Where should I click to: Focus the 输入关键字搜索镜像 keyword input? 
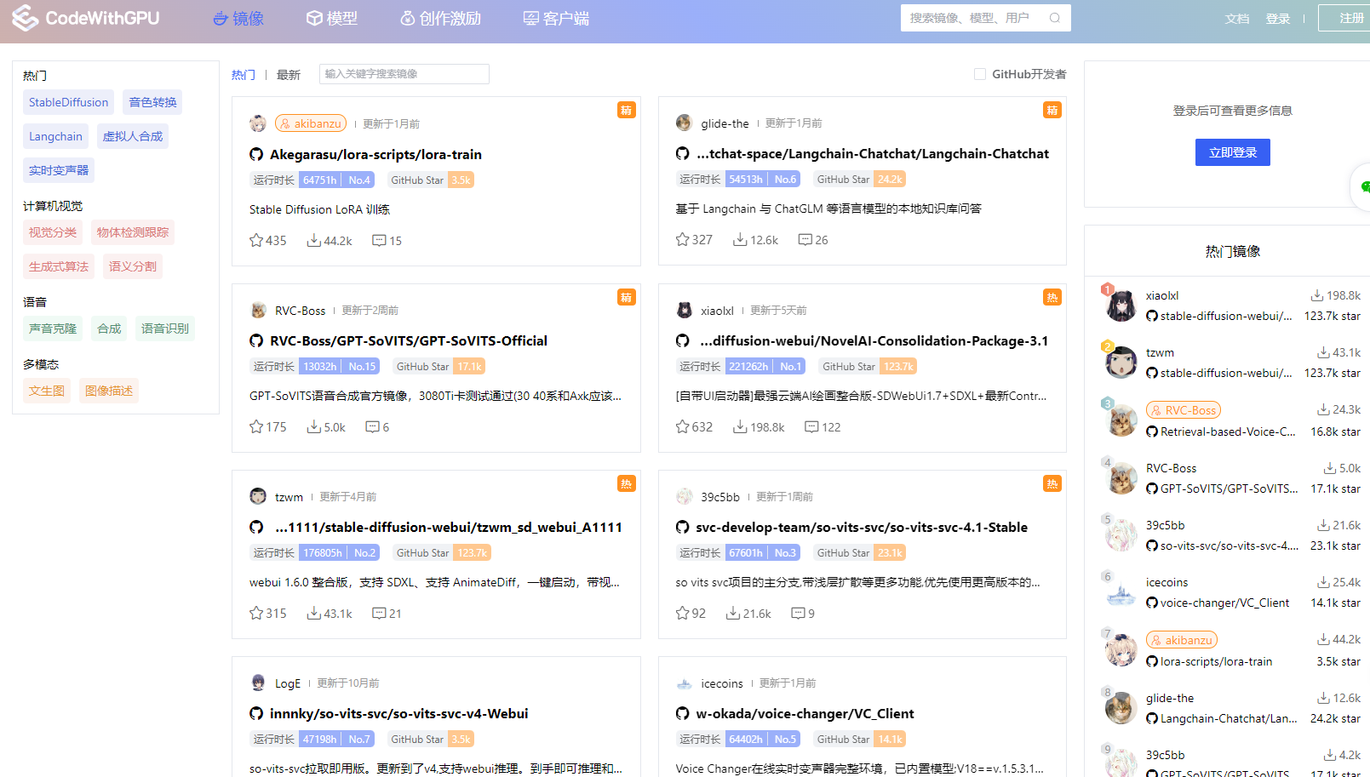click(x=404, y=74)
